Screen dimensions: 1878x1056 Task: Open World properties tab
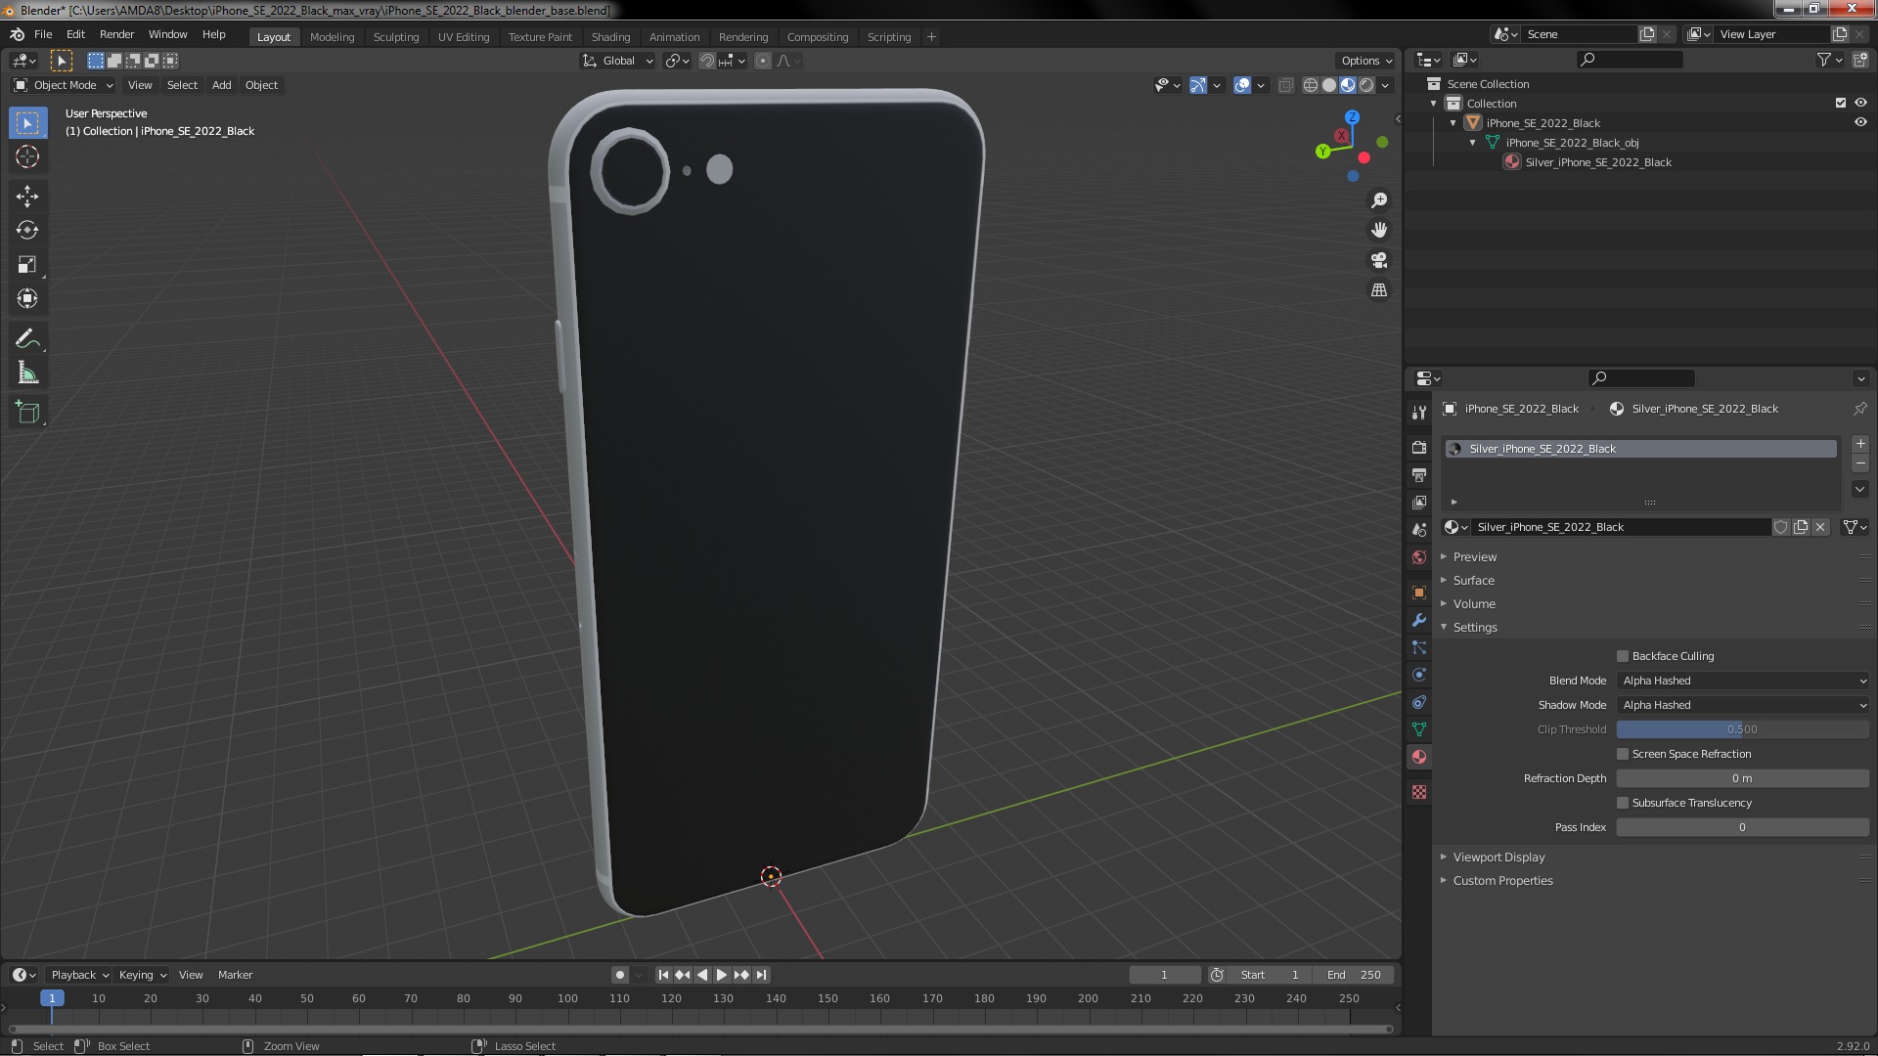tap(1419, 557)
